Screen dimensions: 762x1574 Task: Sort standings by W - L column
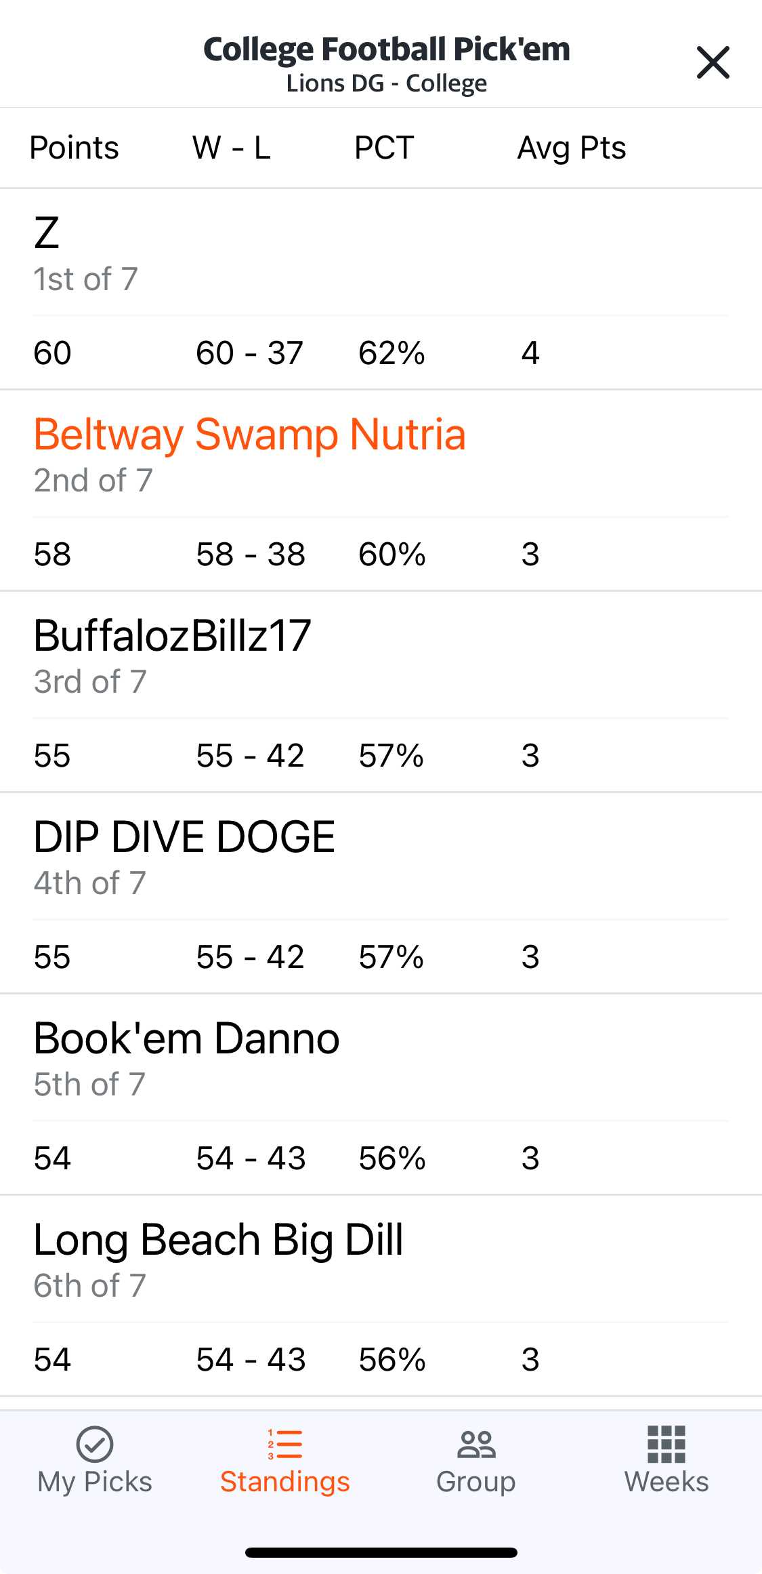(232, 148)
